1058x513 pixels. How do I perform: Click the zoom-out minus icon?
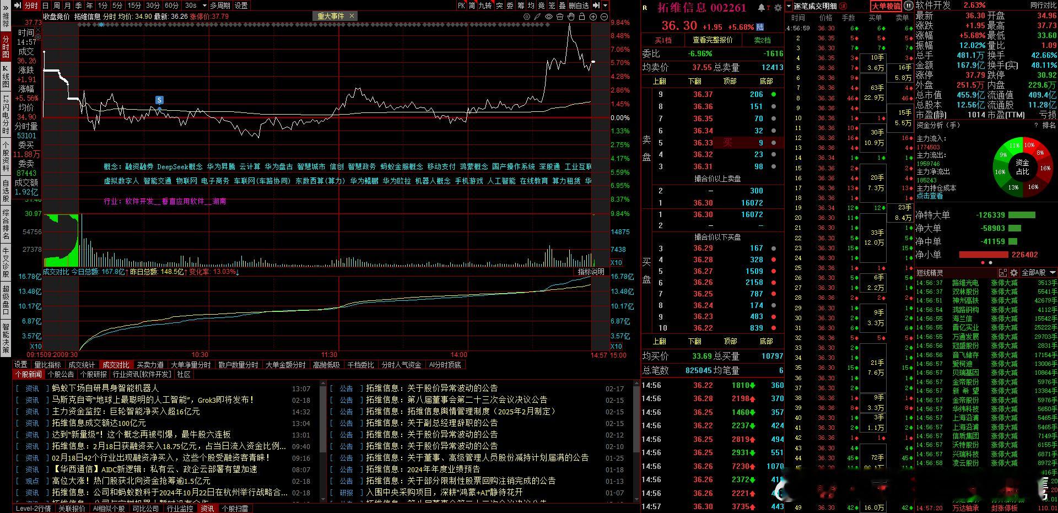click(x=604, y=17)
